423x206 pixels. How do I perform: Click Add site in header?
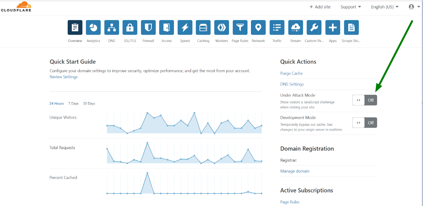[320, 7]
